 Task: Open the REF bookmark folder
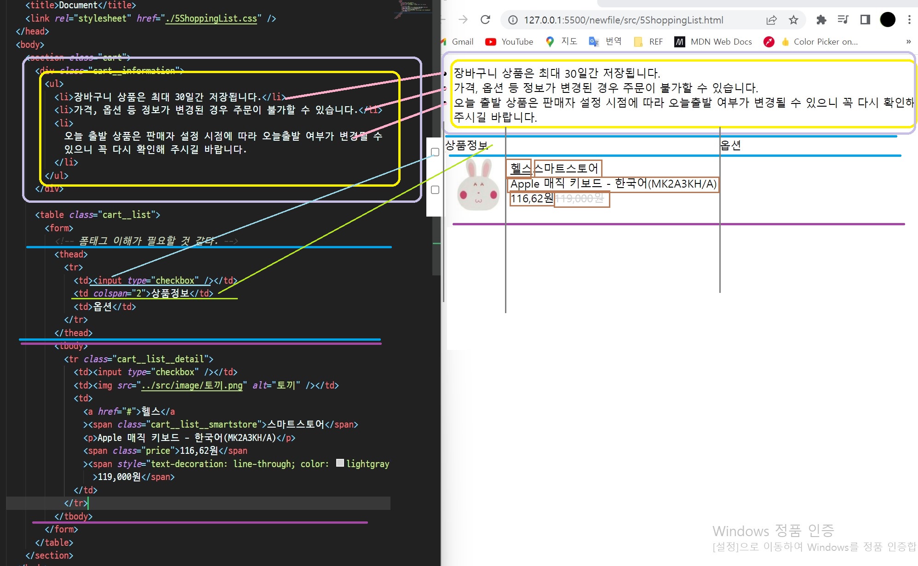coord(648,42)
